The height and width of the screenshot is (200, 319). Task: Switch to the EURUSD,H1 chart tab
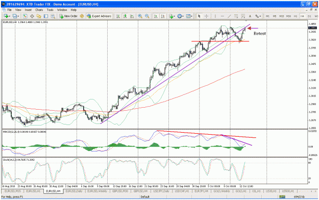[33, 191]
